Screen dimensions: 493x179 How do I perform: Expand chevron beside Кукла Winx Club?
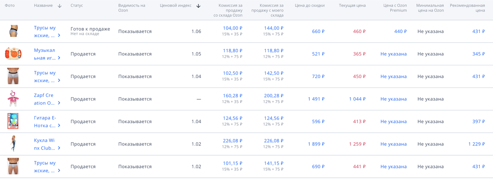coord(59,148)
